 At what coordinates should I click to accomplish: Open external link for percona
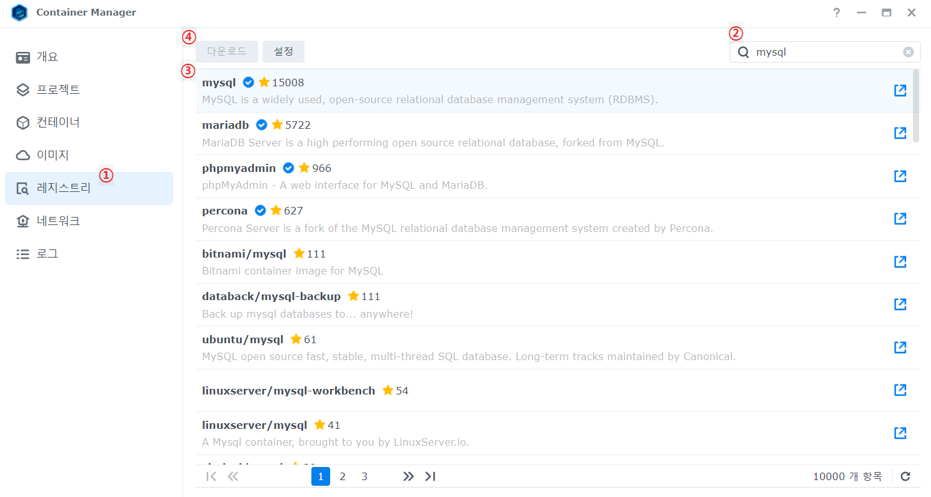[900, 219]
